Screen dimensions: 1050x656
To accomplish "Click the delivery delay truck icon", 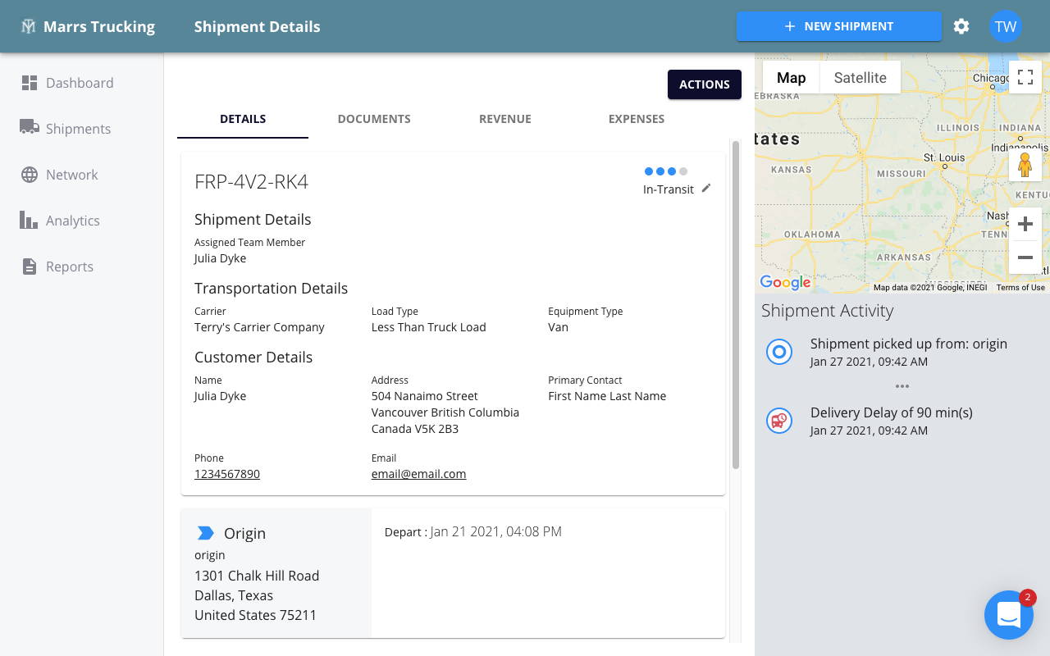I will [x=778, y=421].
